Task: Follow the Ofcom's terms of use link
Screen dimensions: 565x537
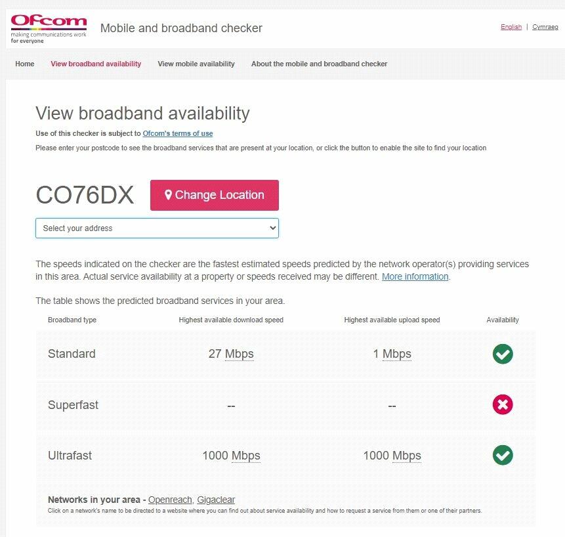Action: tap(178, 134)
